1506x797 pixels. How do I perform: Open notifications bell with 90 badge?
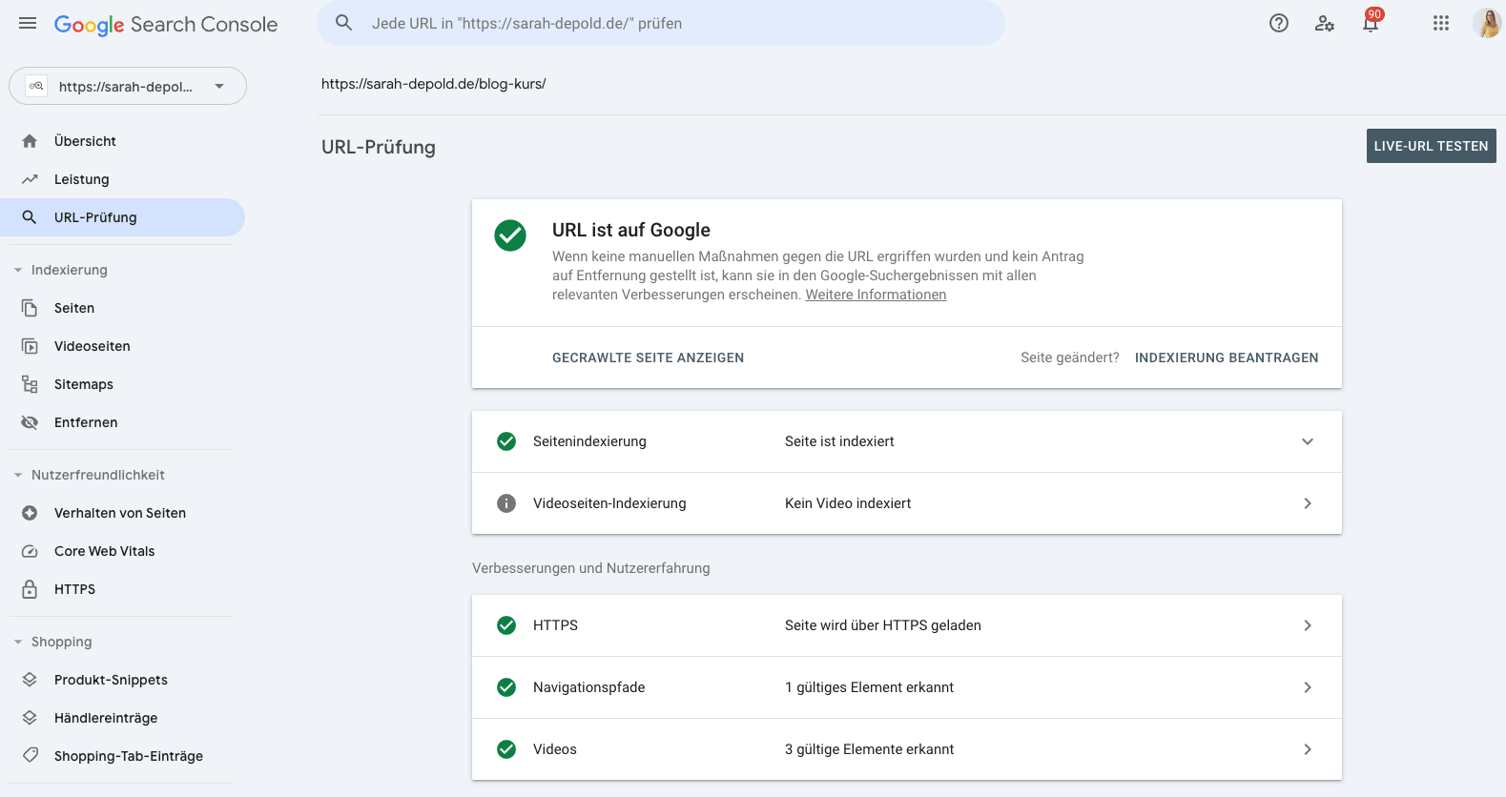coord(1371,22)
